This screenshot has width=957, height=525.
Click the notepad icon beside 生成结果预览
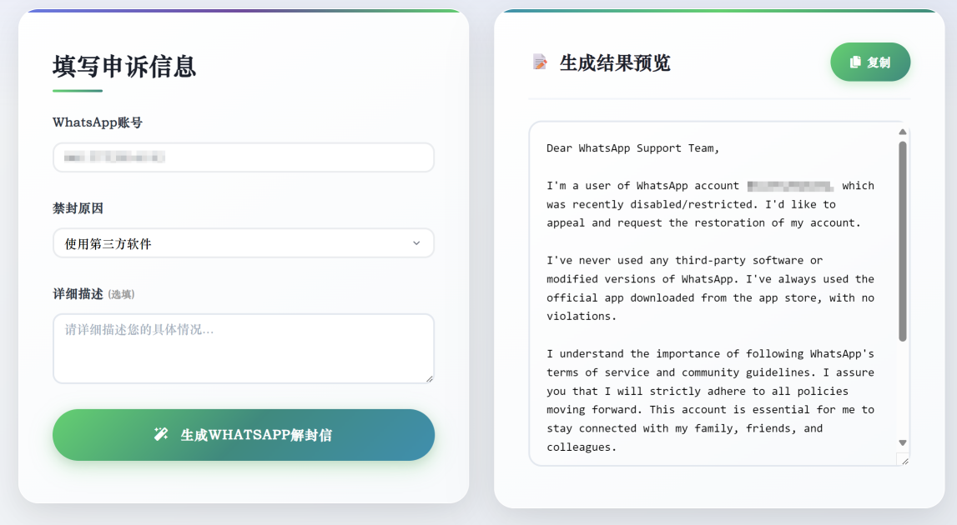(540, 62)
